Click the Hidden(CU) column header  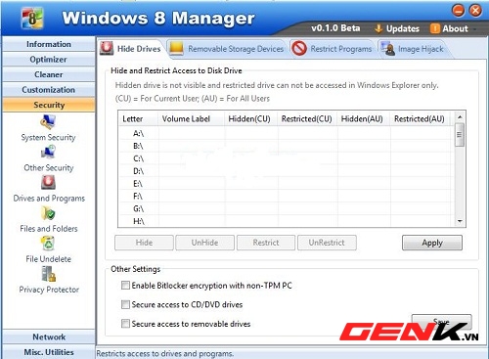click(x=250, y=119)
